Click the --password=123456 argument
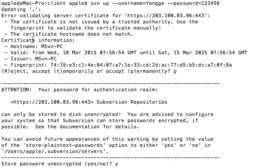Viewport: 254px width, 168px height. 193,3
